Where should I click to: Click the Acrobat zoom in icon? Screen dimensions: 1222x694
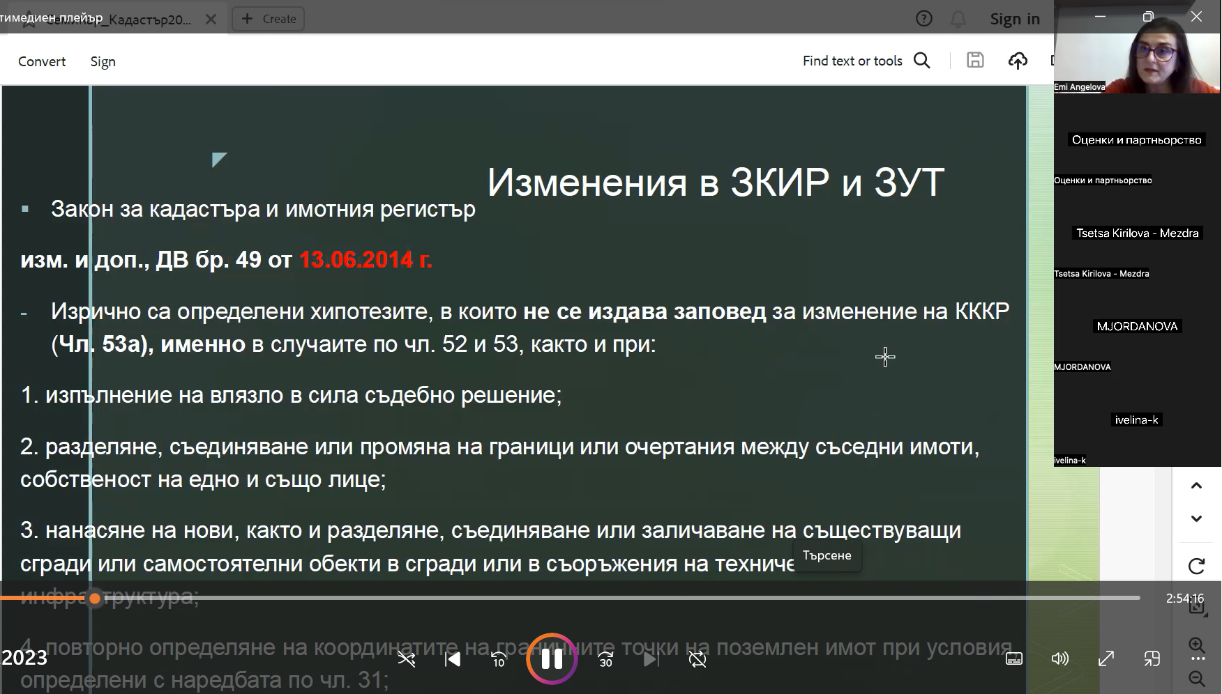[1197, 645]
